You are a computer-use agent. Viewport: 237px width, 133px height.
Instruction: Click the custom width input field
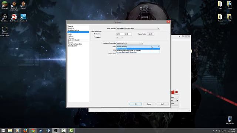point(120,34)
